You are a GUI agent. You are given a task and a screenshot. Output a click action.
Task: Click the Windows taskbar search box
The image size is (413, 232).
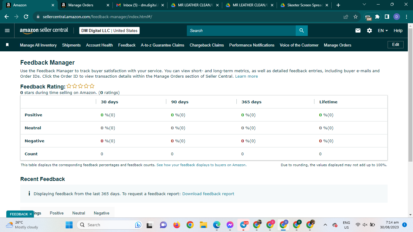tap(109, 225)
